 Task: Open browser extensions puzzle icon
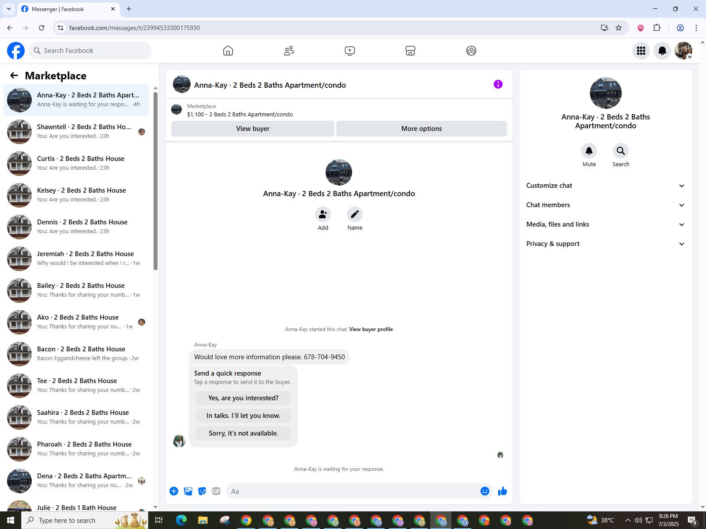(657, 28)
